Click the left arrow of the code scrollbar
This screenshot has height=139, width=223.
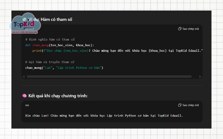tap(24, 76)
